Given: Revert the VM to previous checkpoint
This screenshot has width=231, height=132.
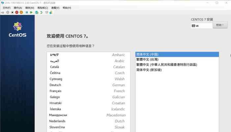Looking at the screenshot, I should click(42, 13).
